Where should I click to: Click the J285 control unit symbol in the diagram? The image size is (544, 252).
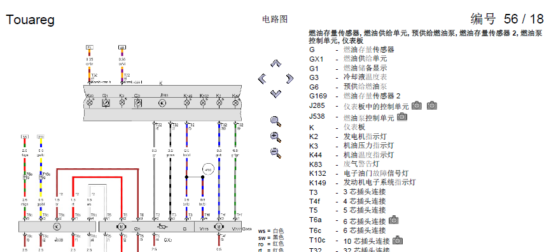click(x=162, y=103)
